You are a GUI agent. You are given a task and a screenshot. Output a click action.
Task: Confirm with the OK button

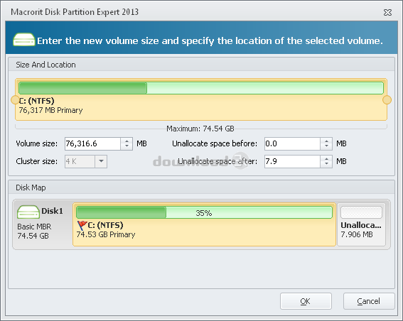(306, 301)
